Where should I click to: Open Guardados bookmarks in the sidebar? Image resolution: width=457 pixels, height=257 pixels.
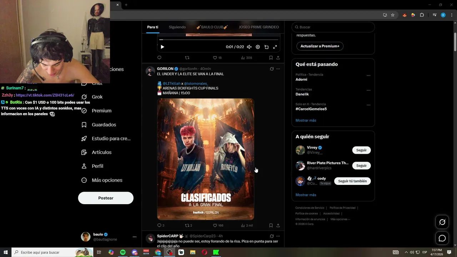99,125
